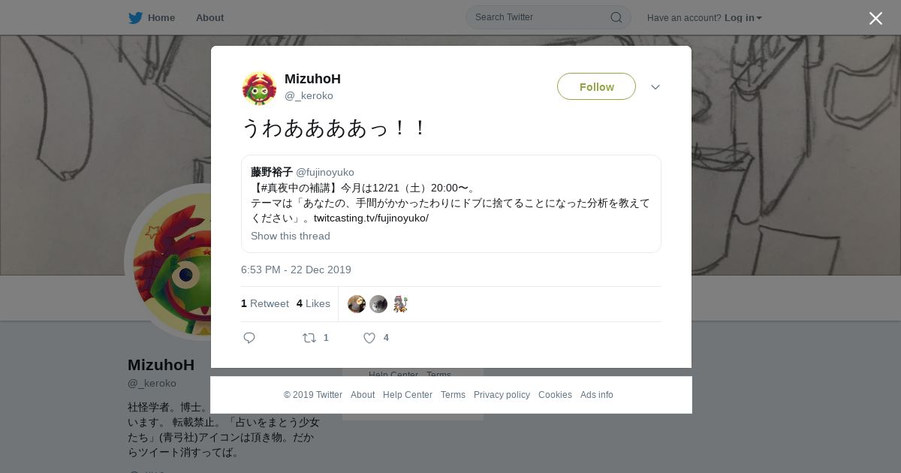Click first liker's avatar thumbnail
Screen dimensions: 901x473
pyautogui.click(x=357, y=304)
